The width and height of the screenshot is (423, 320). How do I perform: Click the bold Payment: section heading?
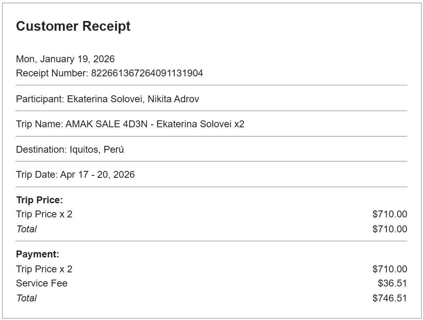38,255
